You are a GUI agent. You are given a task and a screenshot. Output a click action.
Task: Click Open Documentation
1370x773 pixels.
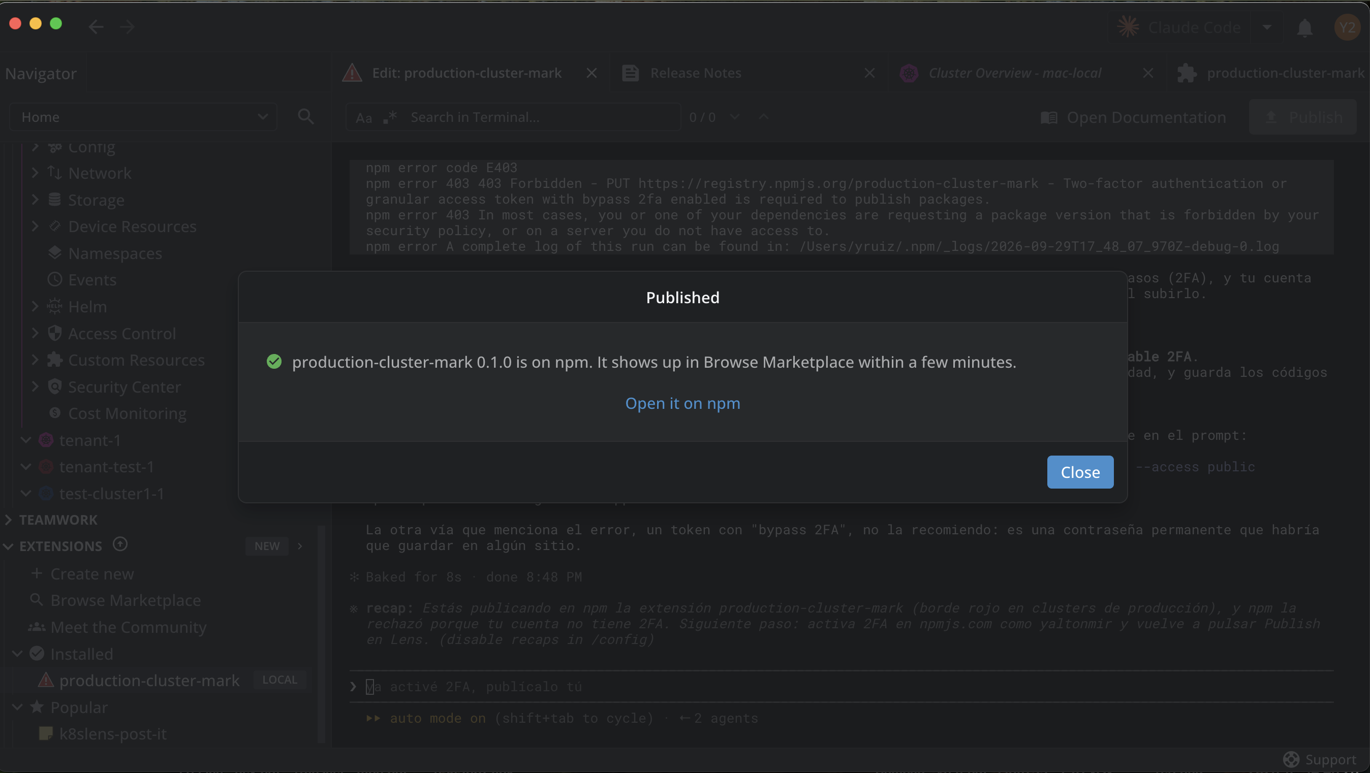coord(1133,117)
